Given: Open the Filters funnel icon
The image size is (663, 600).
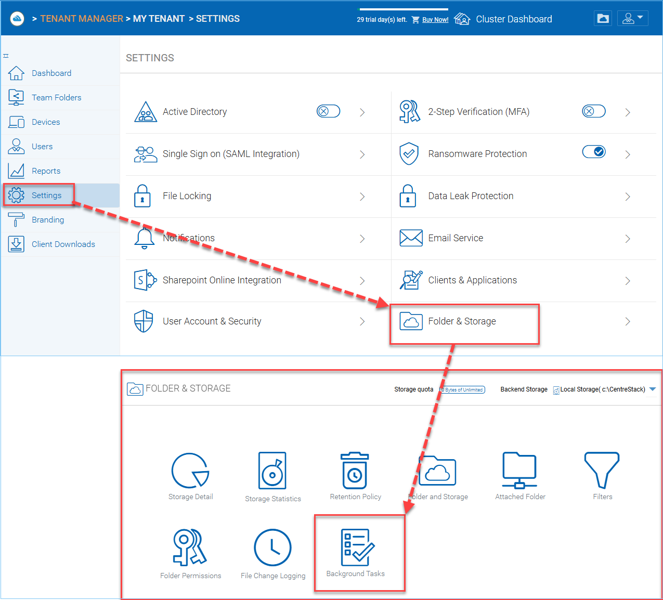Looking at the screenshot, I should pos(602,471).
